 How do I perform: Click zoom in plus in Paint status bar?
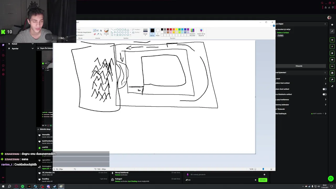coord(271,169)
